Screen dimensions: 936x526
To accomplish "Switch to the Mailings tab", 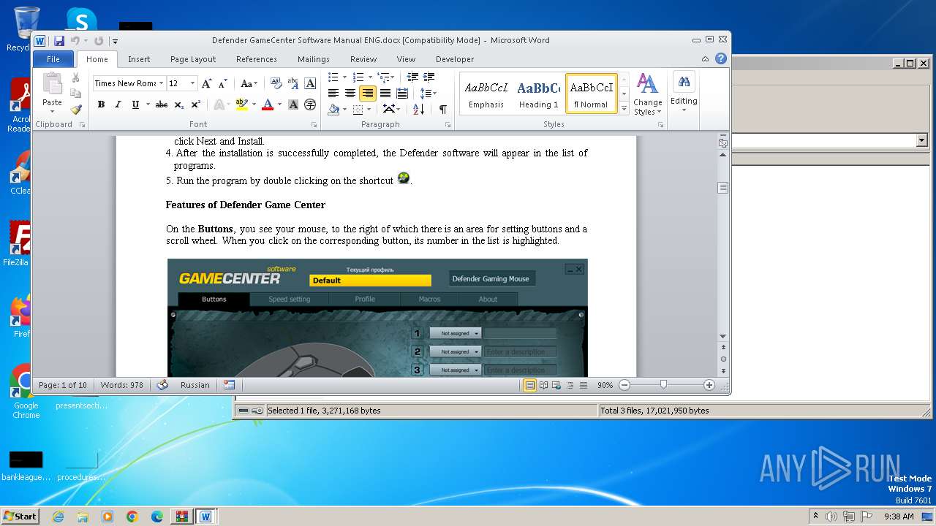I will tap(314, 59).
